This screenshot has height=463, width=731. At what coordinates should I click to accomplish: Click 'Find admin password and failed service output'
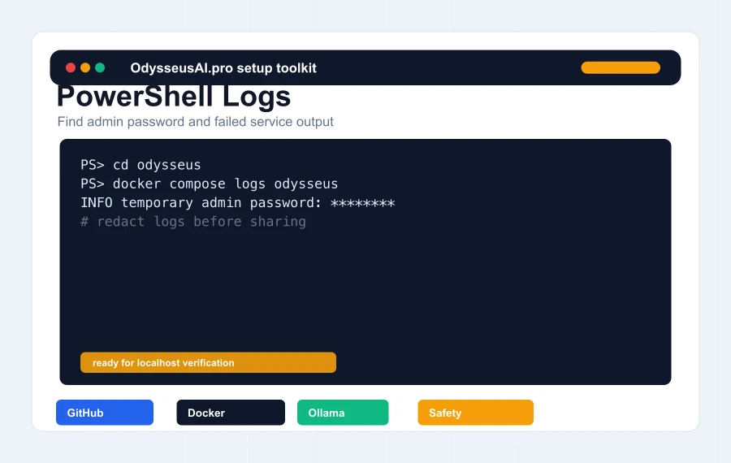click(x=195, y=122)
